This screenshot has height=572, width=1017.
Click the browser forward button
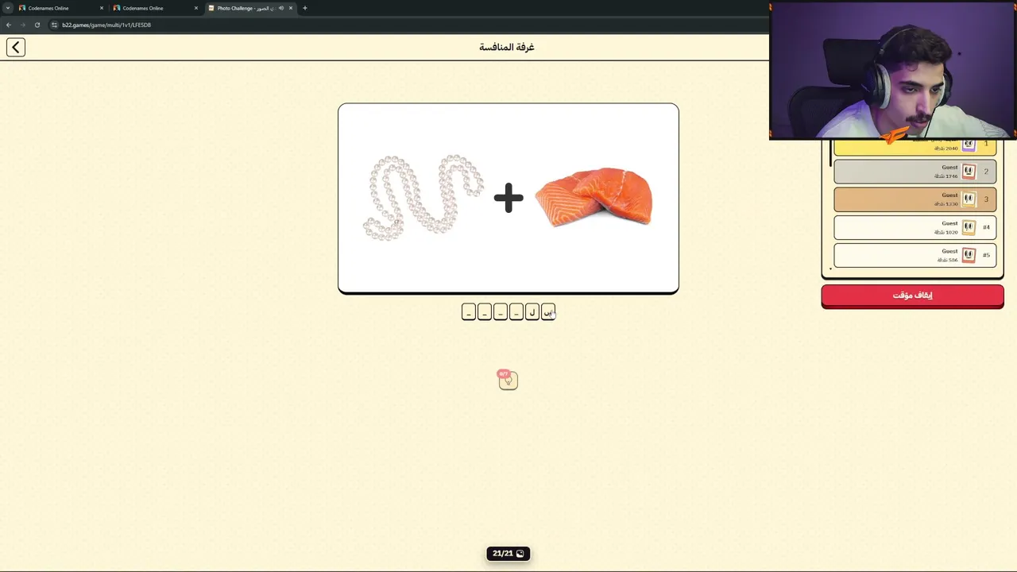[x=23, y=25]
